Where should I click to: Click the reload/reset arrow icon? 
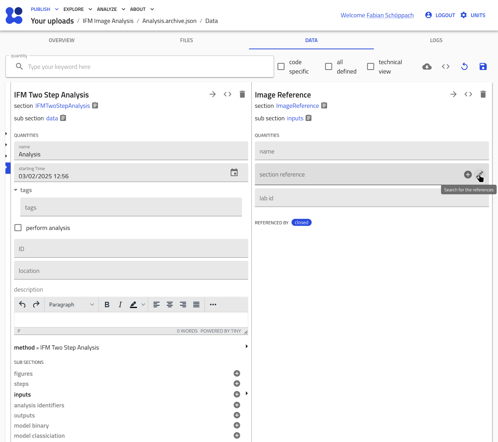point(464,67)
